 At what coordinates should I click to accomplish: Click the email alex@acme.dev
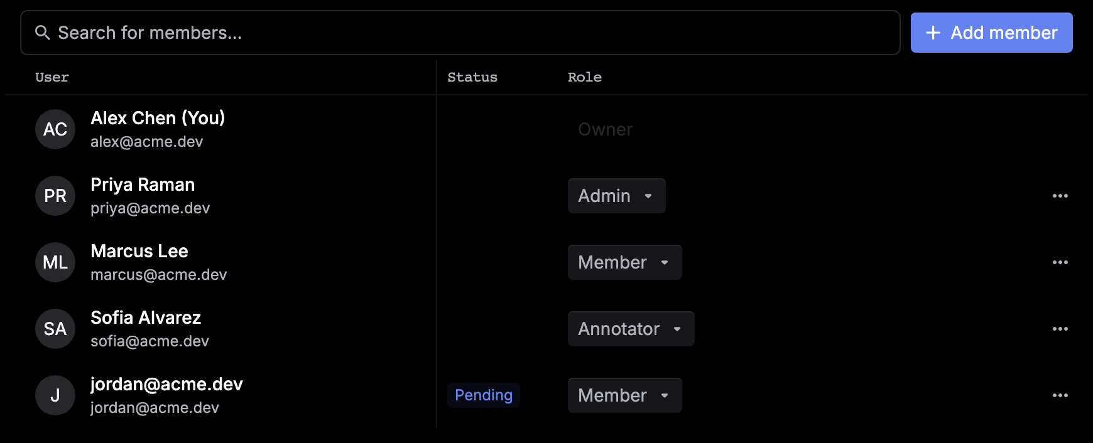tap(147, 142)
